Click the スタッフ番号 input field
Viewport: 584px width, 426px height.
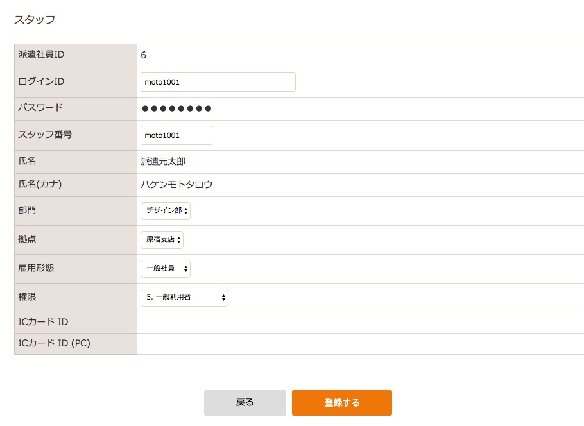[x=176, y=135]
